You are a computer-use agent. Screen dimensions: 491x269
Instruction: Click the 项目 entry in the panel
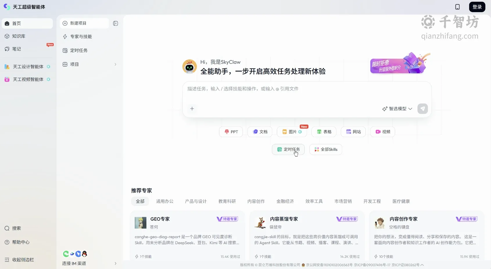(90, 64)
